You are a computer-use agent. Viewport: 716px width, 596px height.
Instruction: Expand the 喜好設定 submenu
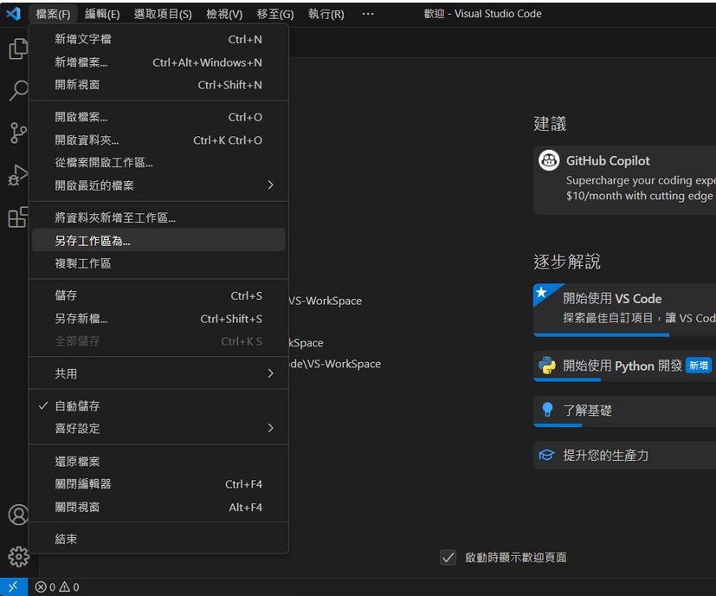(158, 428)
